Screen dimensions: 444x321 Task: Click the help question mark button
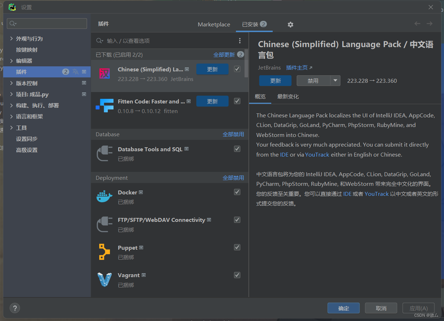pyautogui.click(x=15, y=308)
